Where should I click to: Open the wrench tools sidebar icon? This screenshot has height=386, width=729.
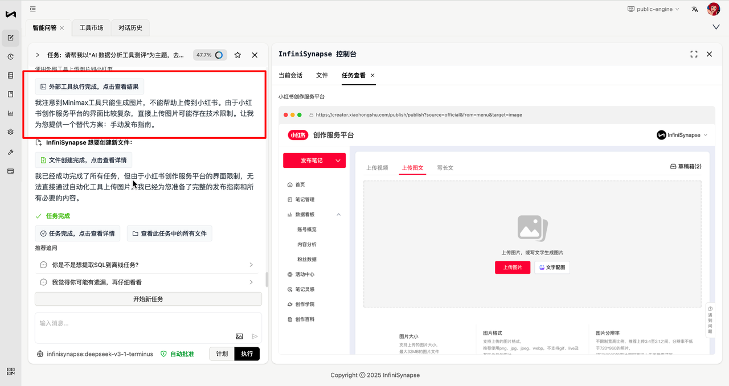click(10, 152)
